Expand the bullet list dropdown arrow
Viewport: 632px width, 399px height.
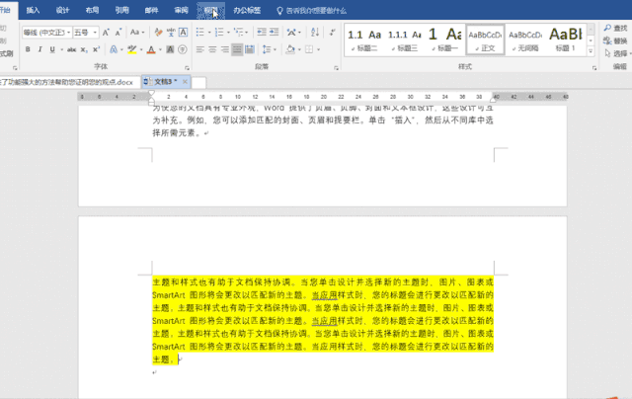click(x=209, y=32)
